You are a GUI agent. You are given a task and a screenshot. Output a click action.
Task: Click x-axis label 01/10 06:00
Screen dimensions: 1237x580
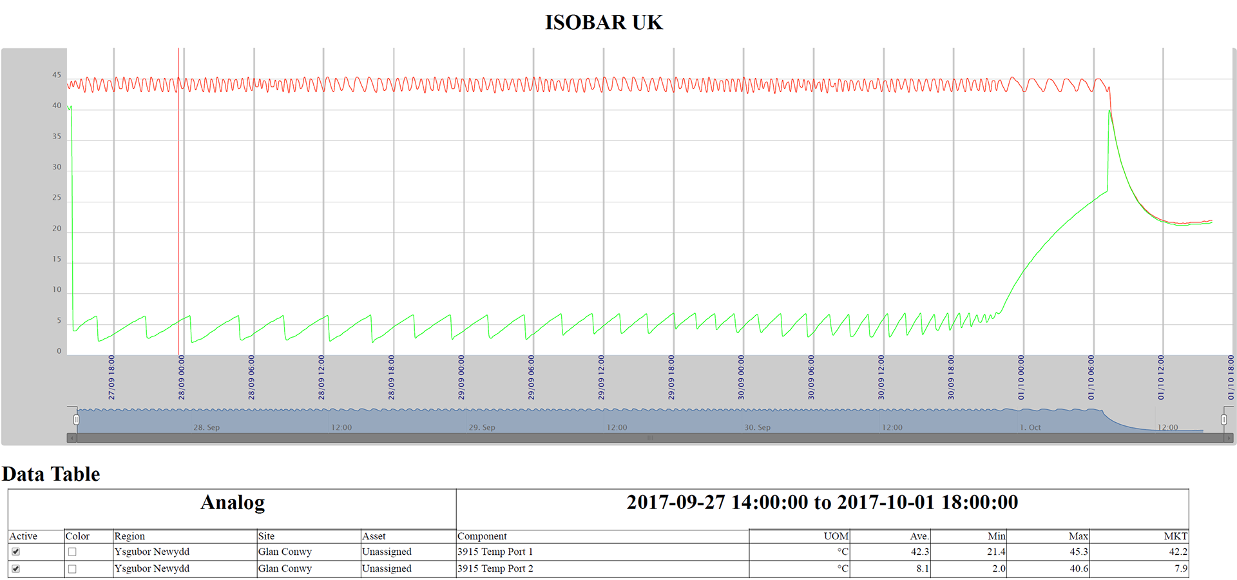click(x=1091, y=378)
